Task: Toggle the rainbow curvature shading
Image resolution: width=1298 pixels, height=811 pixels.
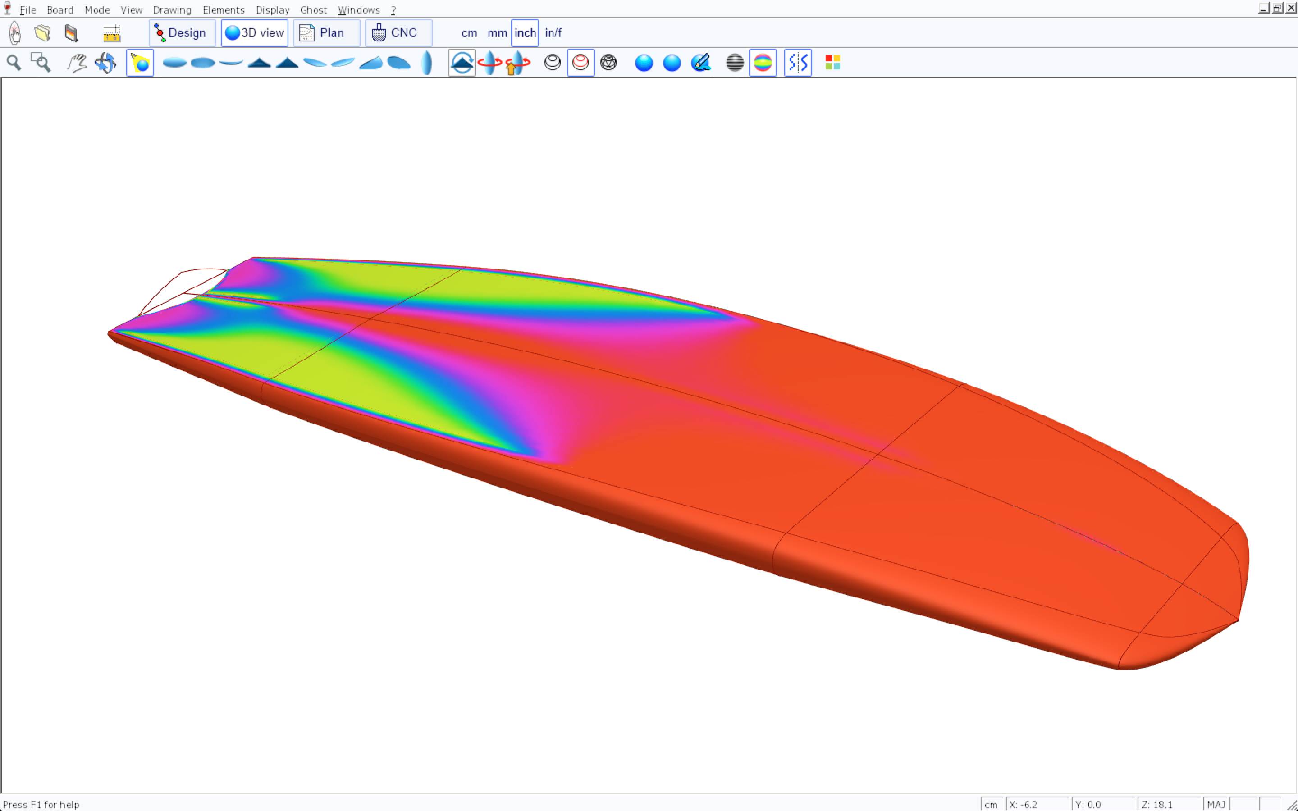Action: point(762,63)
